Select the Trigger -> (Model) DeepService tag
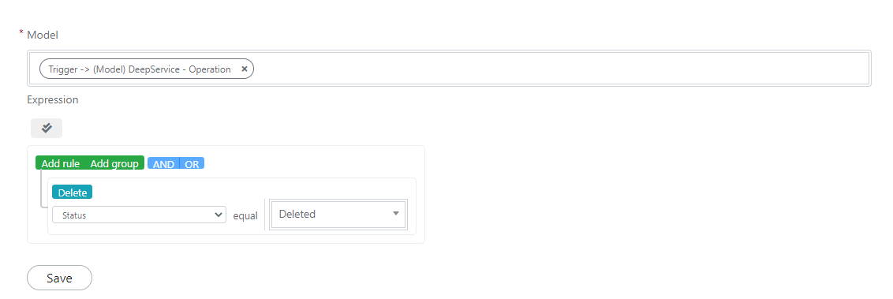 tap(140, 69)
